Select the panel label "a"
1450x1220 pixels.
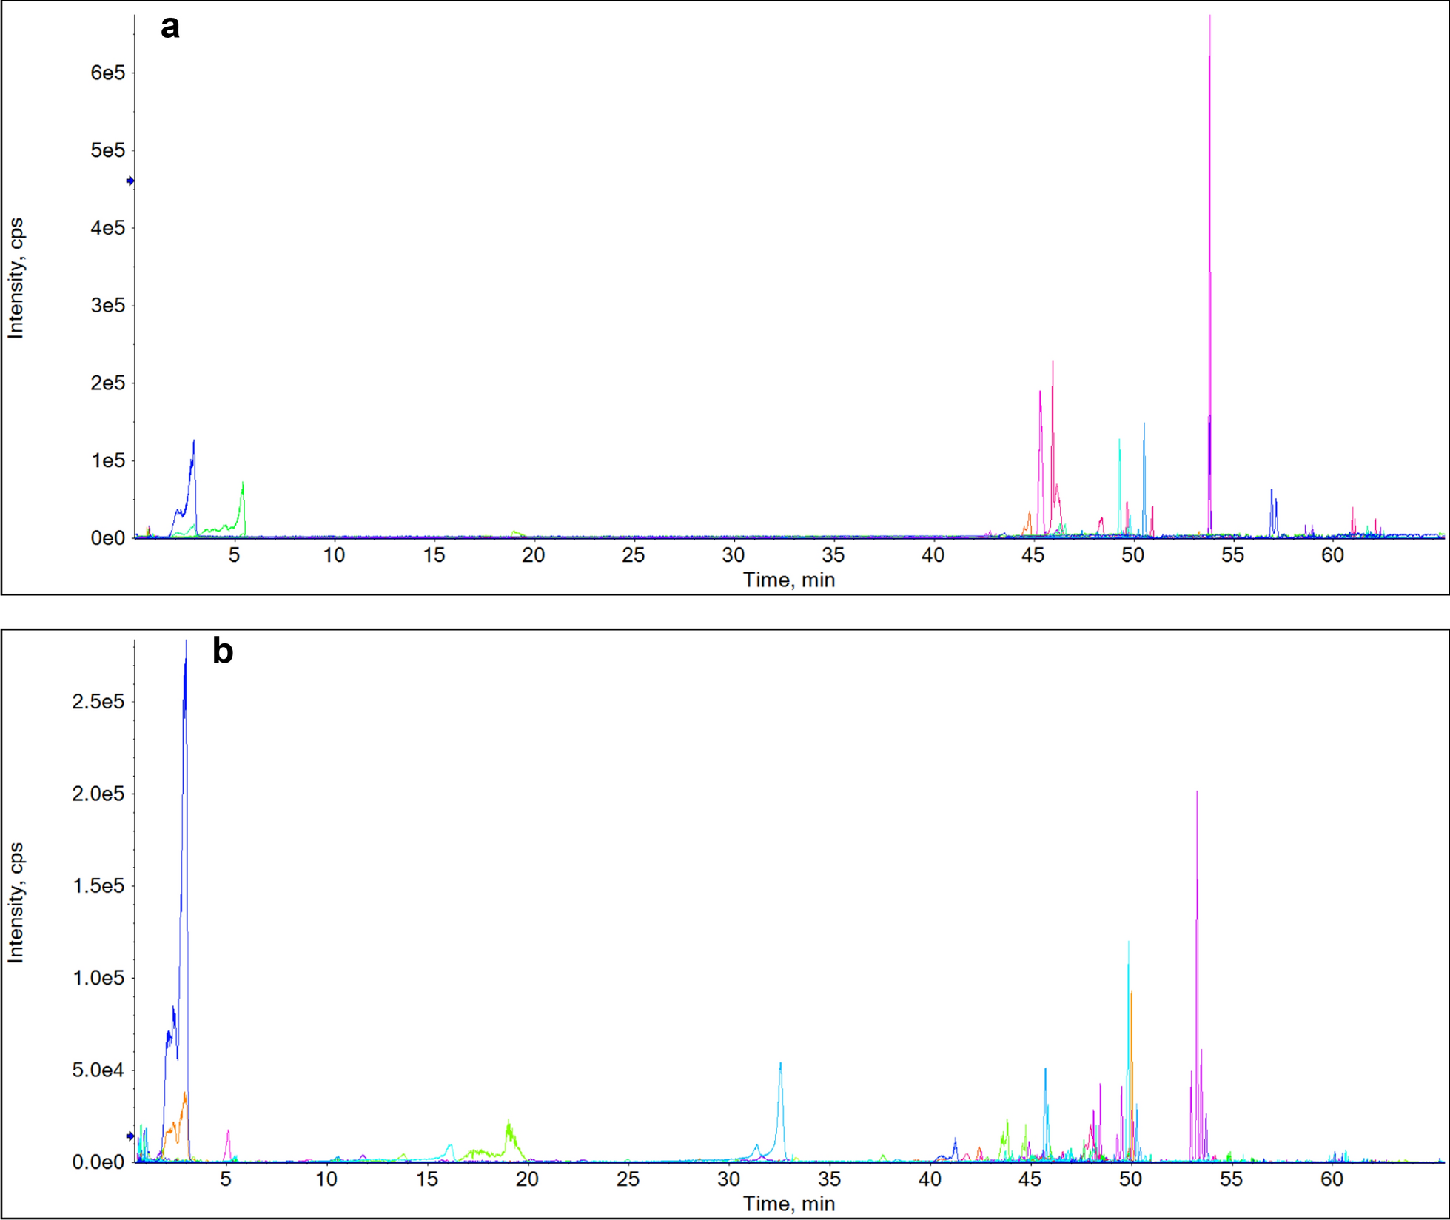[x=170, y=27]
